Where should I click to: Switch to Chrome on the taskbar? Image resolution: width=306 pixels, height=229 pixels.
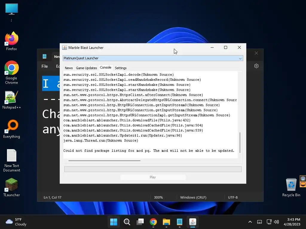point(153,222)
